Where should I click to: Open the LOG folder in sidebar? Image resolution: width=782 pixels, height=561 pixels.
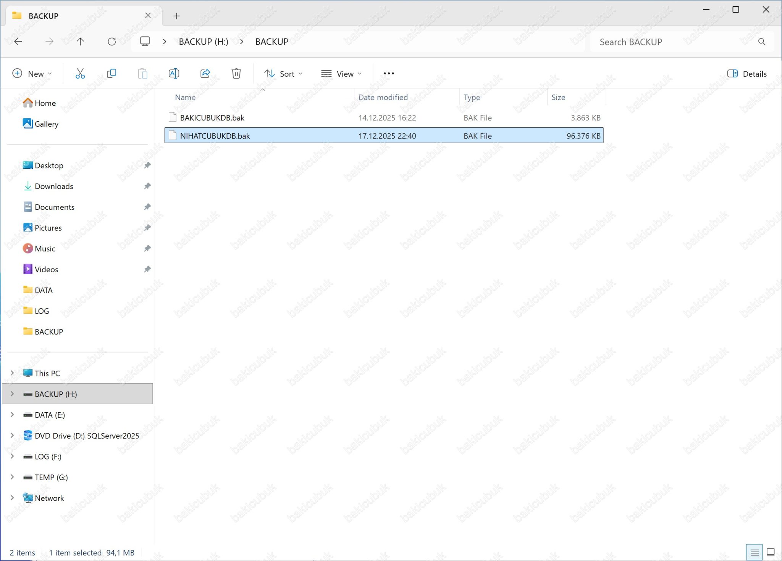(x=42, y=310)
